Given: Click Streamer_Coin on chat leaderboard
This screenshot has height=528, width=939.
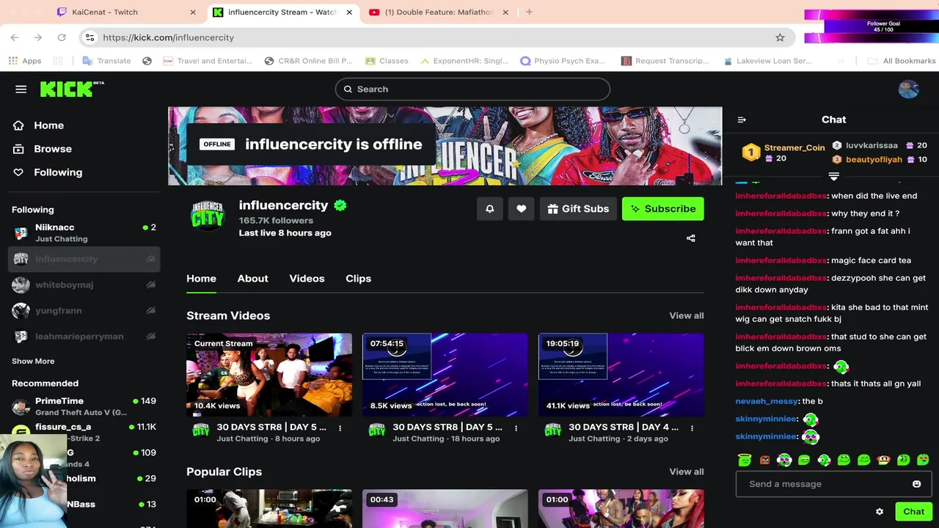Looking at the screenshot, I should 794,147.
